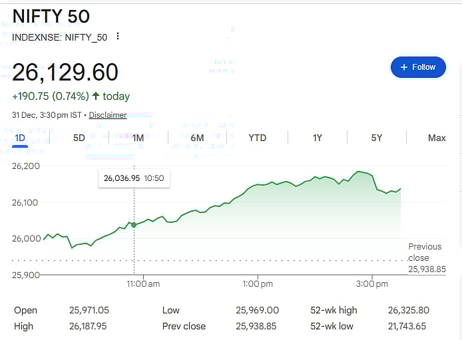
Task: Click the chart data point at 10:50
Action: pos(134,225)
